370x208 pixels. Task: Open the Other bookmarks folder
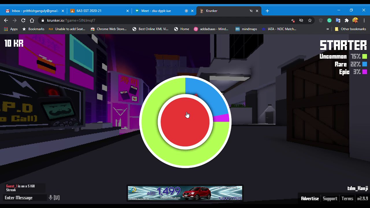(350, 29)
